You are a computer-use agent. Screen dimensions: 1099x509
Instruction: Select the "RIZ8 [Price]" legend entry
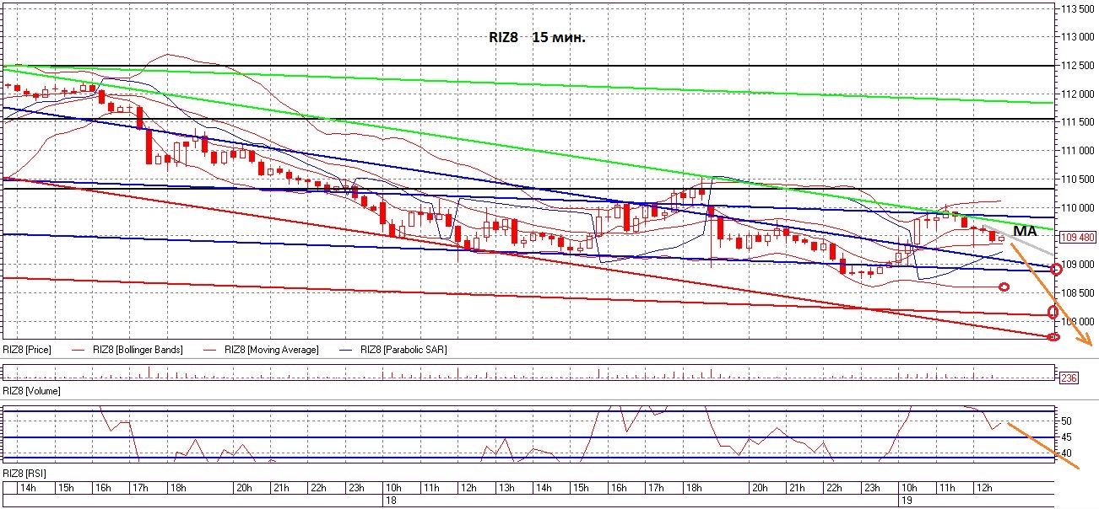click(x=27, y=349)
